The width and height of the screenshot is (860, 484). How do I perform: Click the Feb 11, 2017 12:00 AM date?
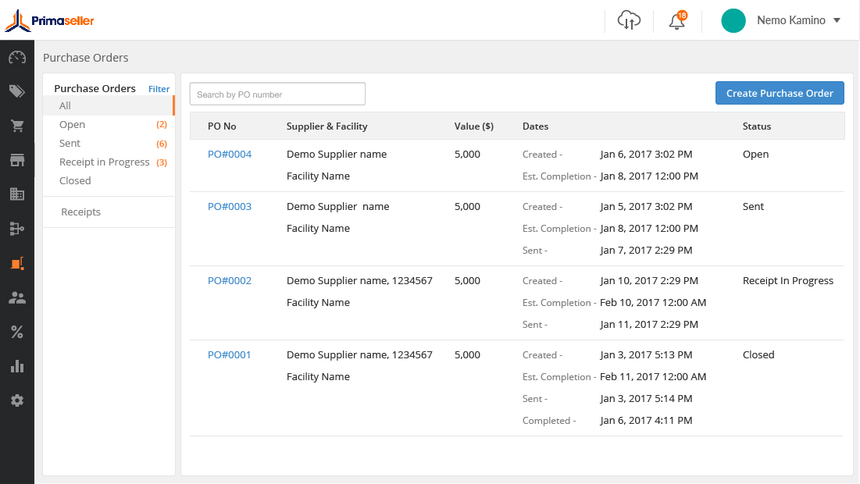(653, 376)
